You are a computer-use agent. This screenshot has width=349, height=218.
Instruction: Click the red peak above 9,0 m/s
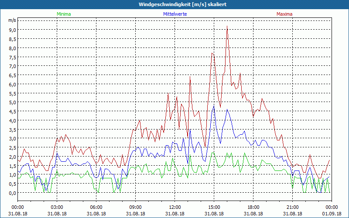(227, 26)
